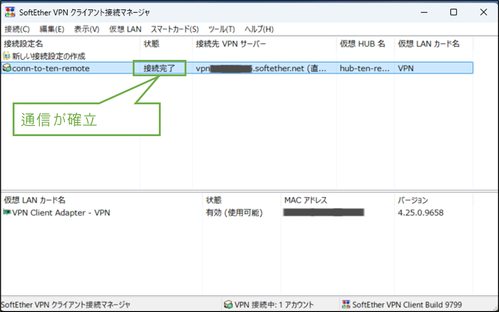This screenshot has height=312, width=499.
Task: Click the conn-to-ten-remote connection icon
Action: [7, 68]
